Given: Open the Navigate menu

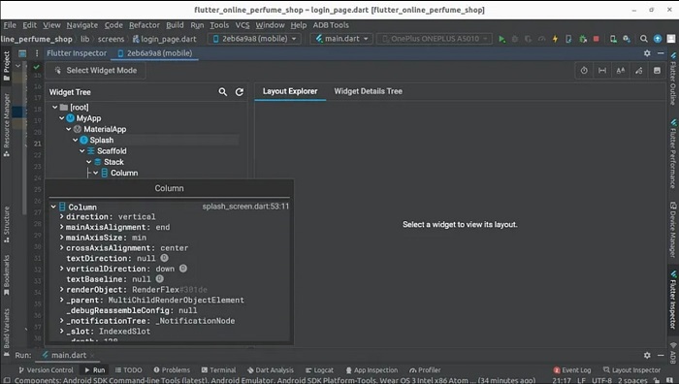Looking at the screenshot, I should [x=81, y=25].
